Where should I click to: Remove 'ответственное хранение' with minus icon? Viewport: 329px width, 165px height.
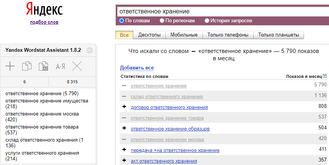124,86
